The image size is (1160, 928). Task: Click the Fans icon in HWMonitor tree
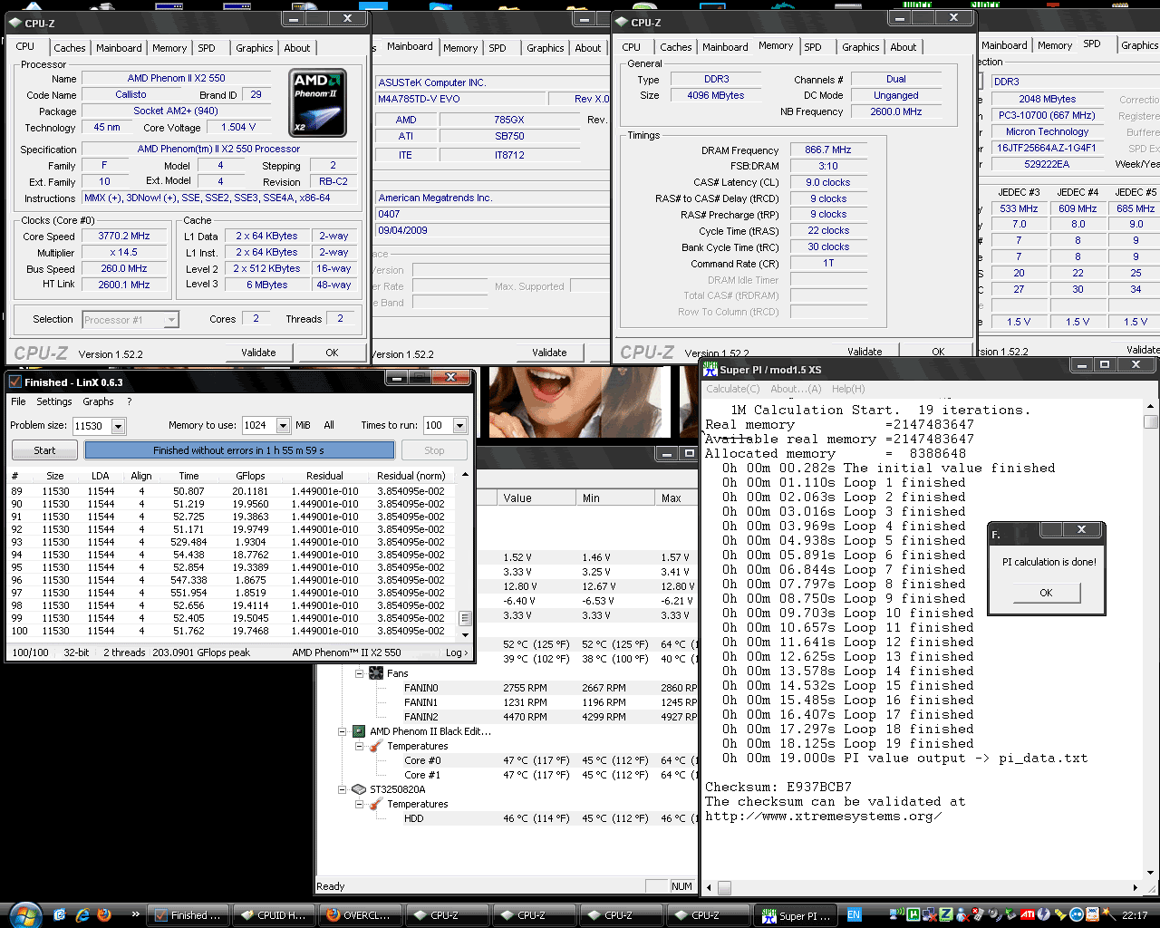[x=376, y=673]
